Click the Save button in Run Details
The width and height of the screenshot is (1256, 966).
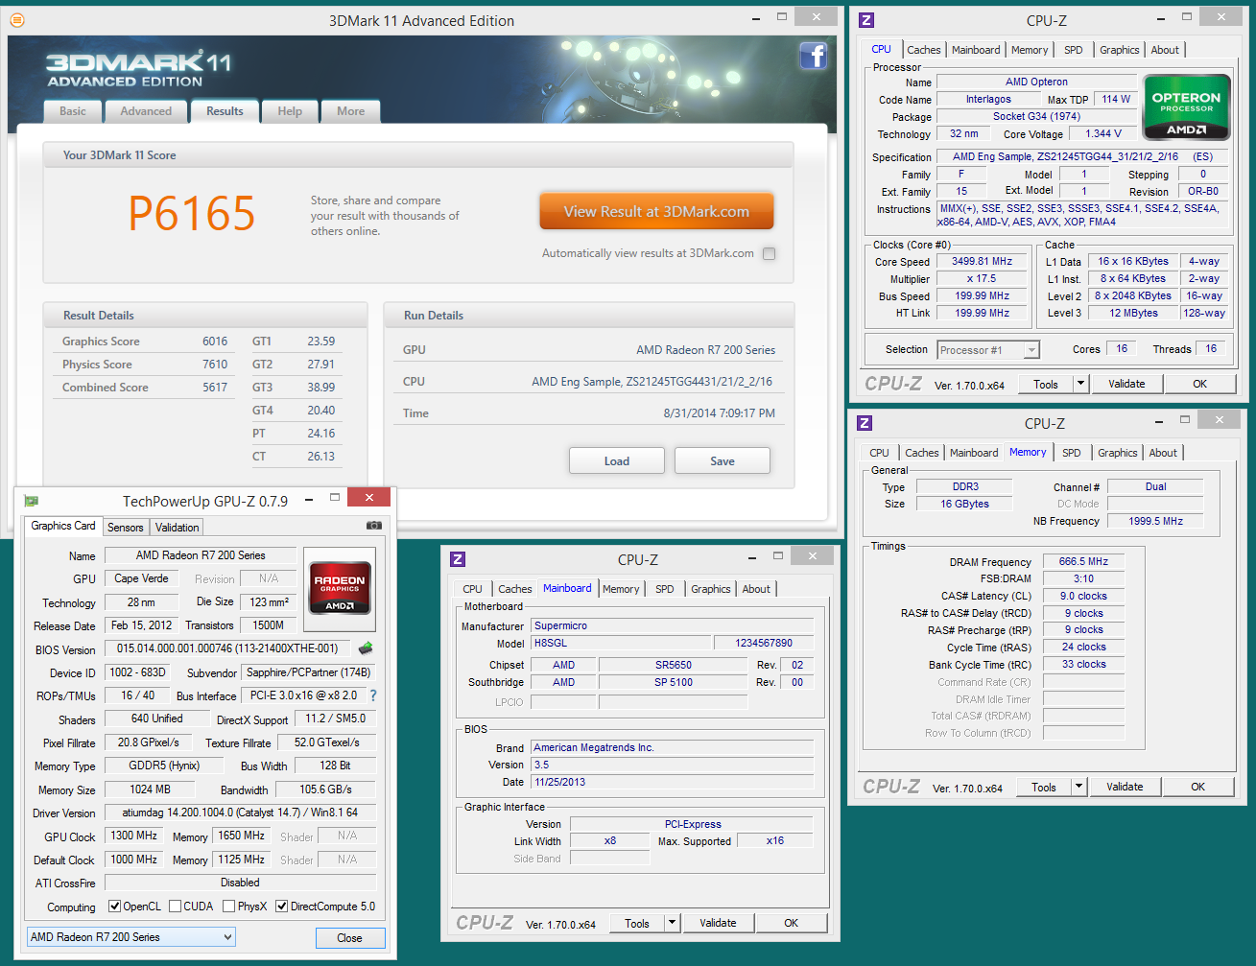pos(723,460)
